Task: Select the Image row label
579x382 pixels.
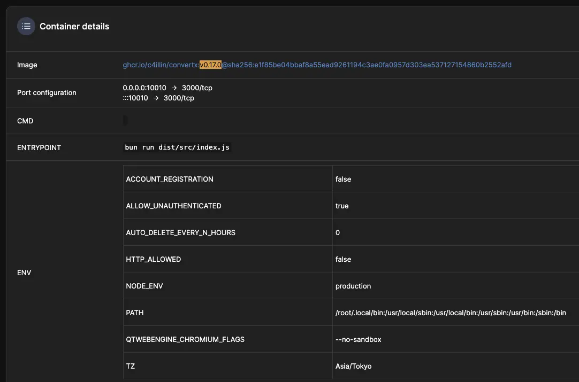Action: [x=27, y=65]
